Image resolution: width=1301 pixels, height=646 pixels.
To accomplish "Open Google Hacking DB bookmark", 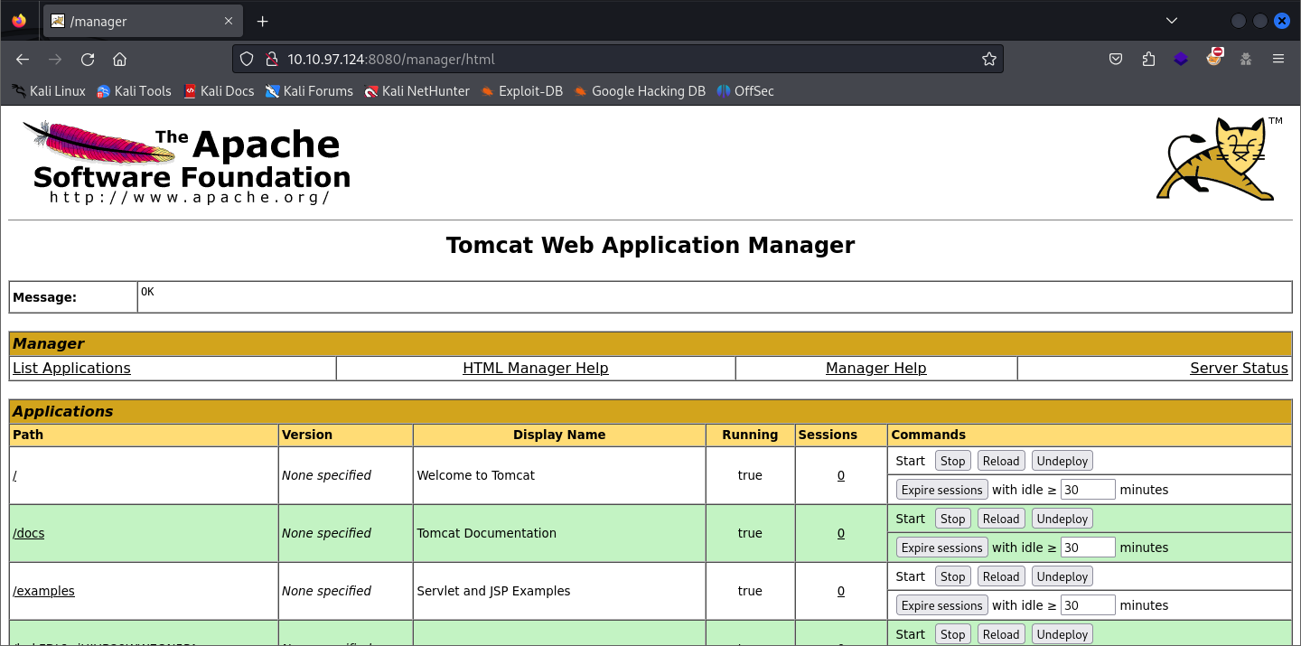I will [x=640, y=91].
